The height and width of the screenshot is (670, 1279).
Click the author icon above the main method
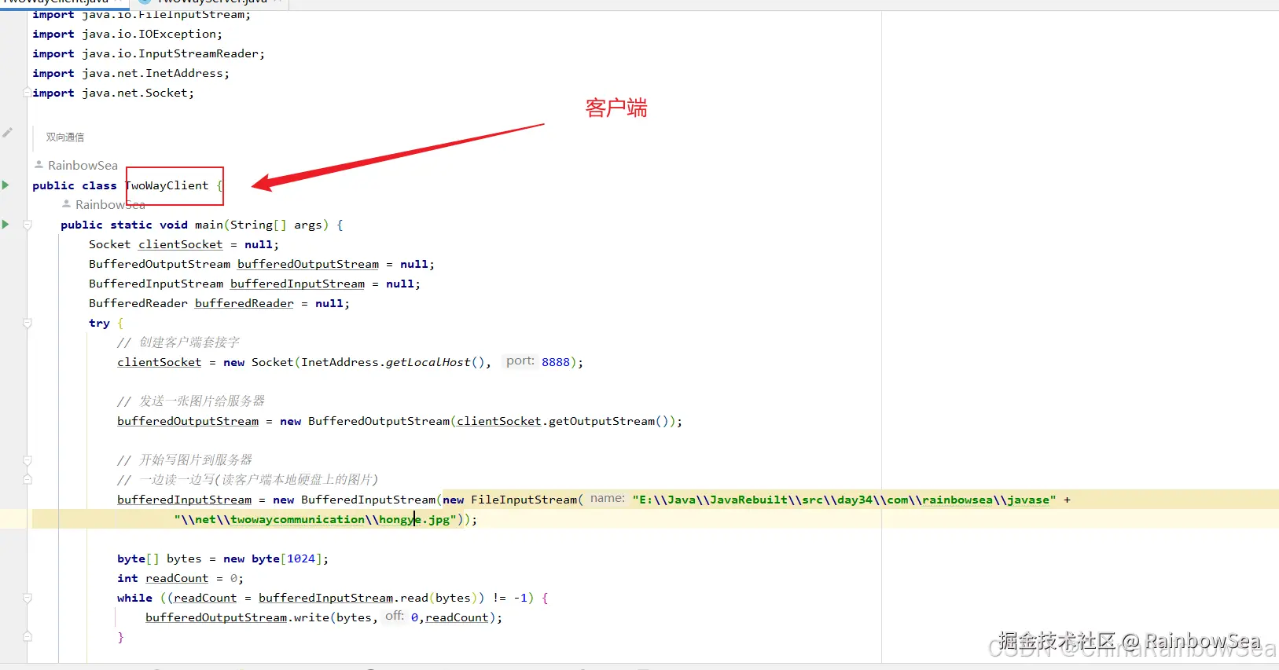pos(66,204)
